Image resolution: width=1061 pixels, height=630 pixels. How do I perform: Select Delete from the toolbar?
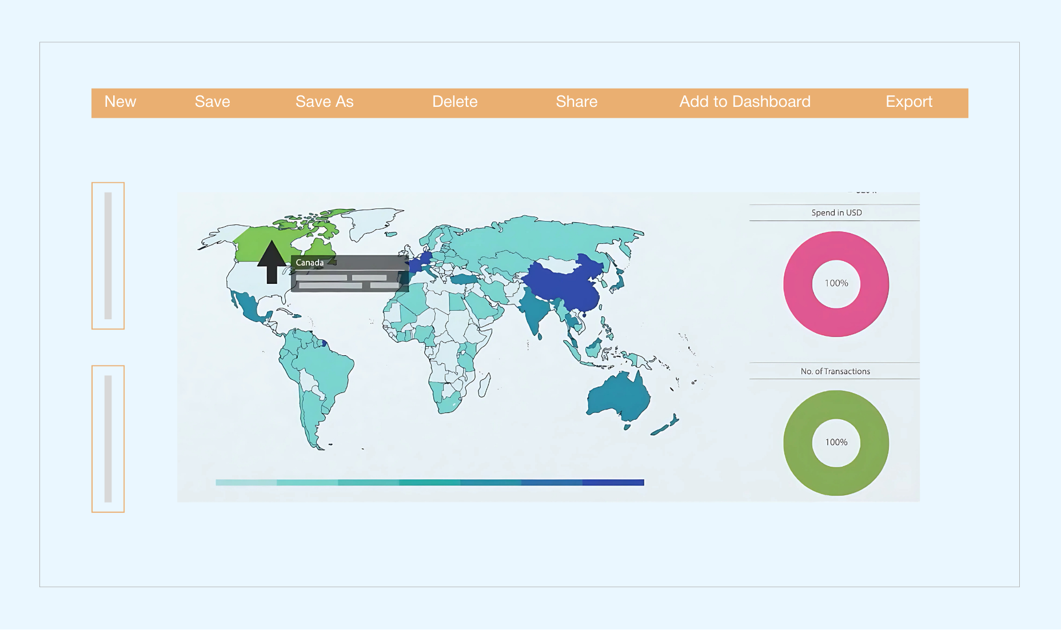click(x=454, y=102)
